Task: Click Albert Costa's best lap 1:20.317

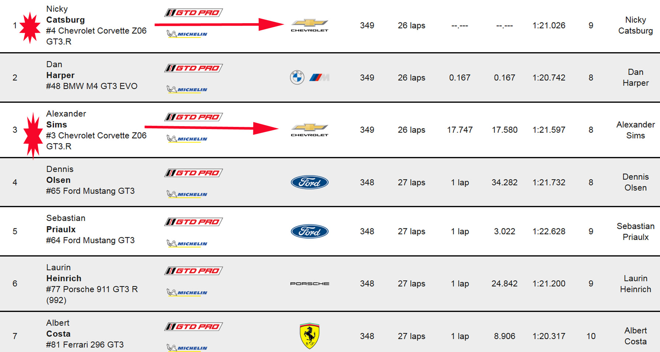Action: 549,336
